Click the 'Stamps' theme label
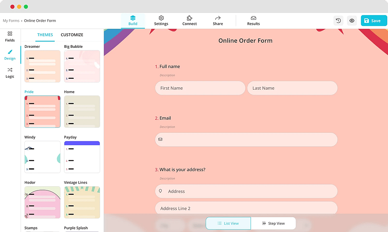The height and width of the screenshot is (232, 388). point(31,228)
